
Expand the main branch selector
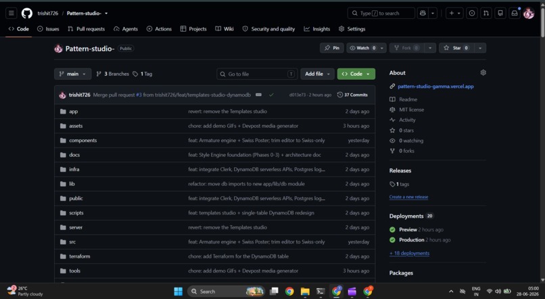72,74
